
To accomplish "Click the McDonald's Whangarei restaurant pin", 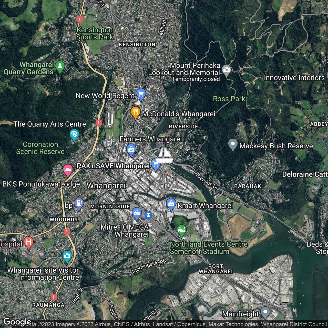I will (135, 112).
